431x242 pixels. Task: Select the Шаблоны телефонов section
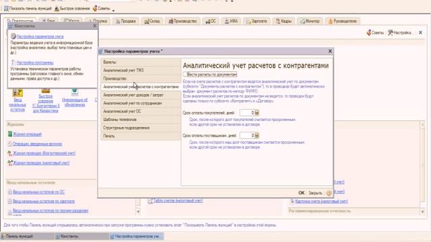point(141,120)
